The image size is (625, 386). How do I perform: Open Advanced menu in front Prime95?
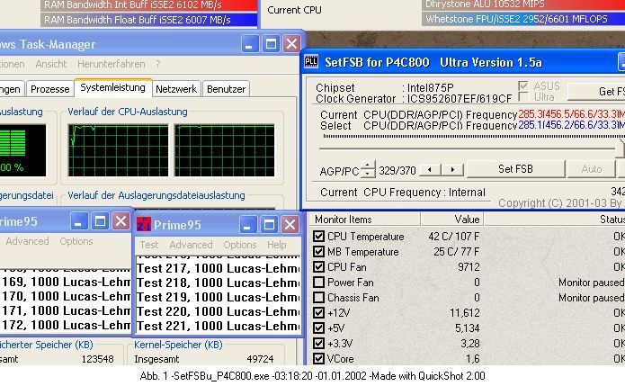coord(191,245)
